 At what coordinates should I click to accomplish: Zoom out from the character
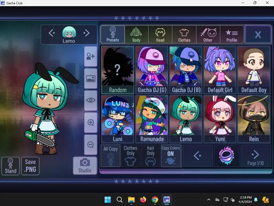click(90, 145)
